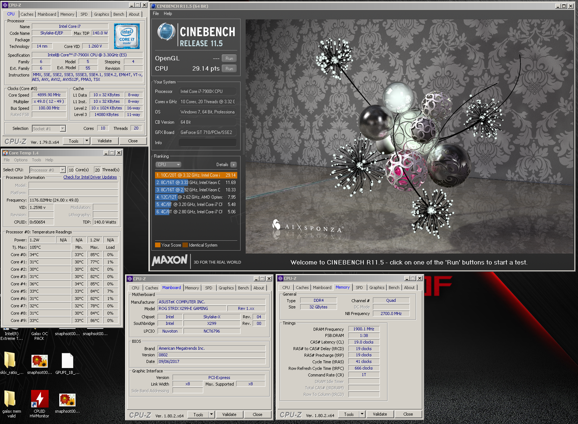Click Close button in Mainboard CPU-Z window

pyautogui.click(x=257, y=414)
